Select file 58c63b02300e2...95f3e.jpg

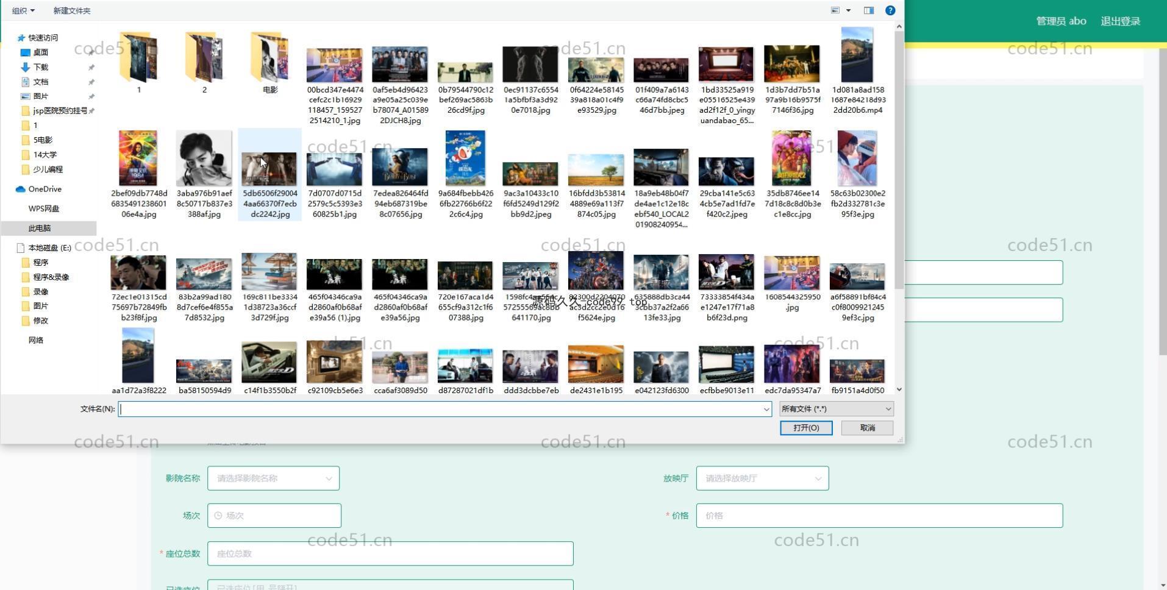point(857,174)
